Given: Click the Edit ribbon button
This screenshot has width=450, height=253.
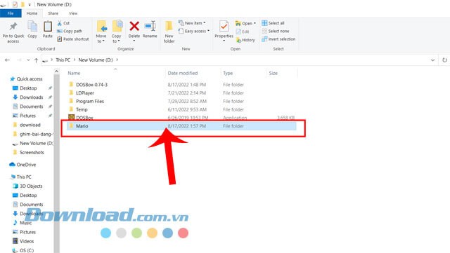Looking at the screenshot, I should coord(243,32).
